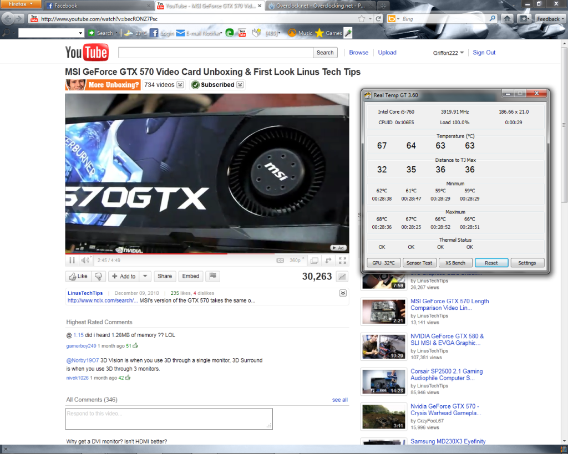This screenshot has width=568, height=454.
Task: Expand the Add to dropdown arrow
Action: 145,276
